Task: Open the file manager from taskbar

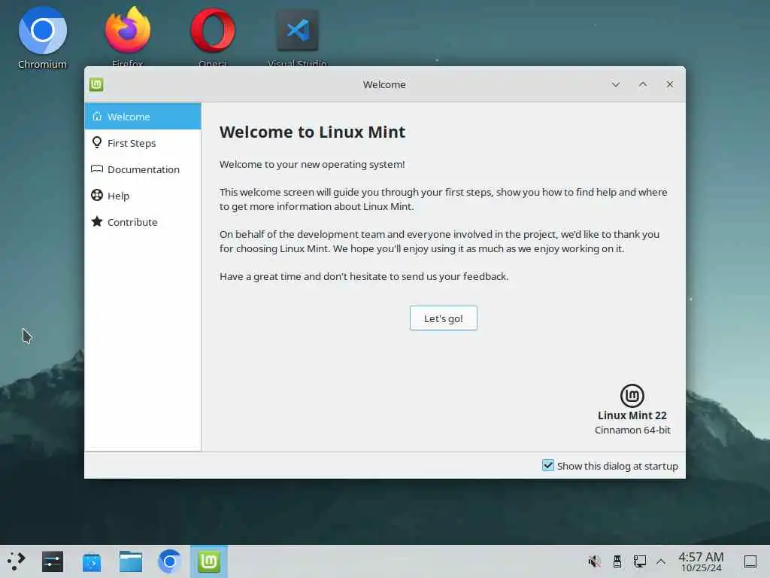Action: pos(131,561)
